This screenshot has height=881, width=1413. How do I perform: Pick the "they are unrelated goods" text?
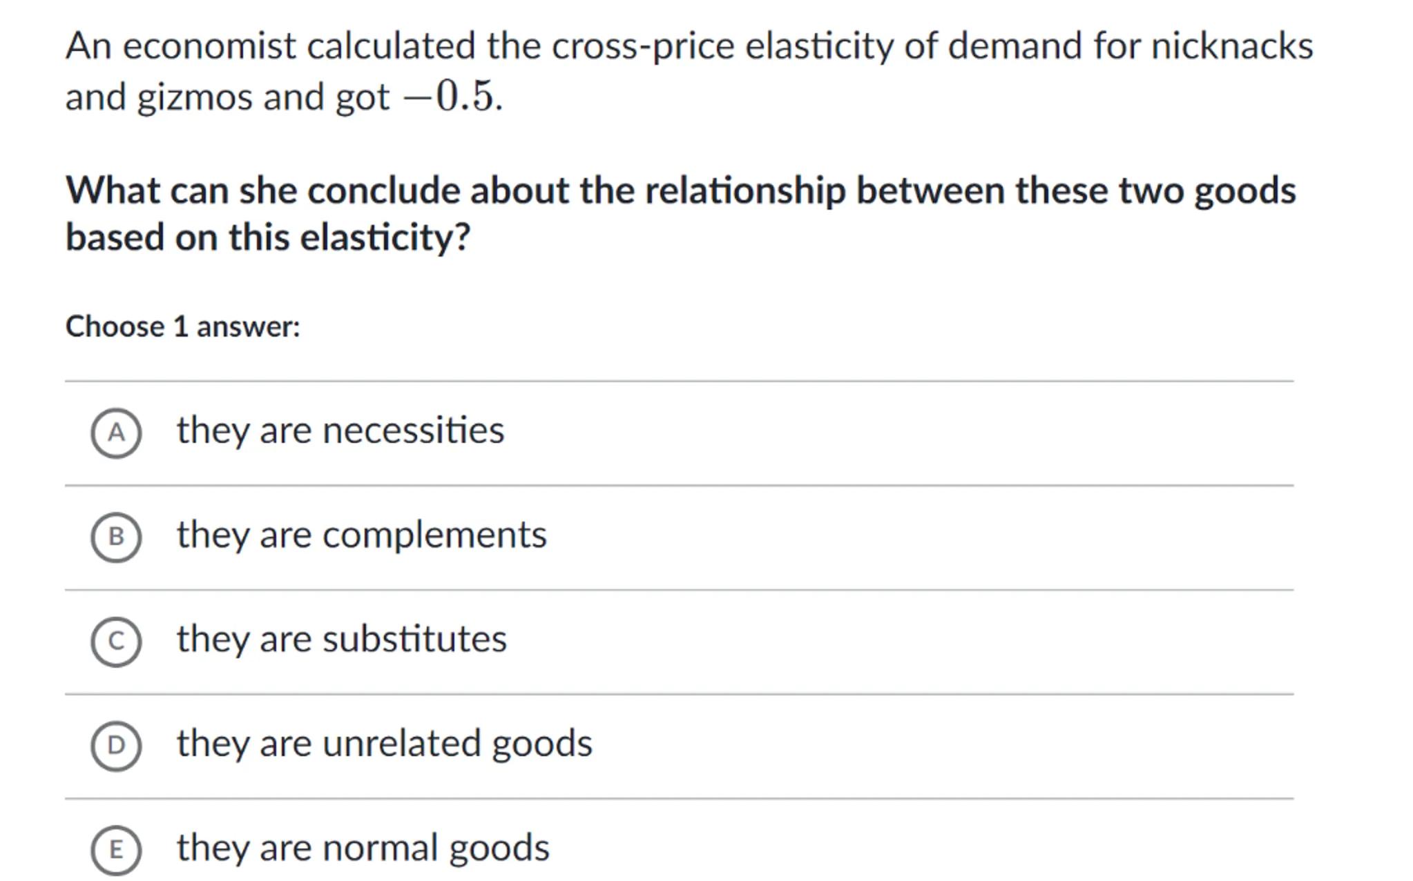385,743
